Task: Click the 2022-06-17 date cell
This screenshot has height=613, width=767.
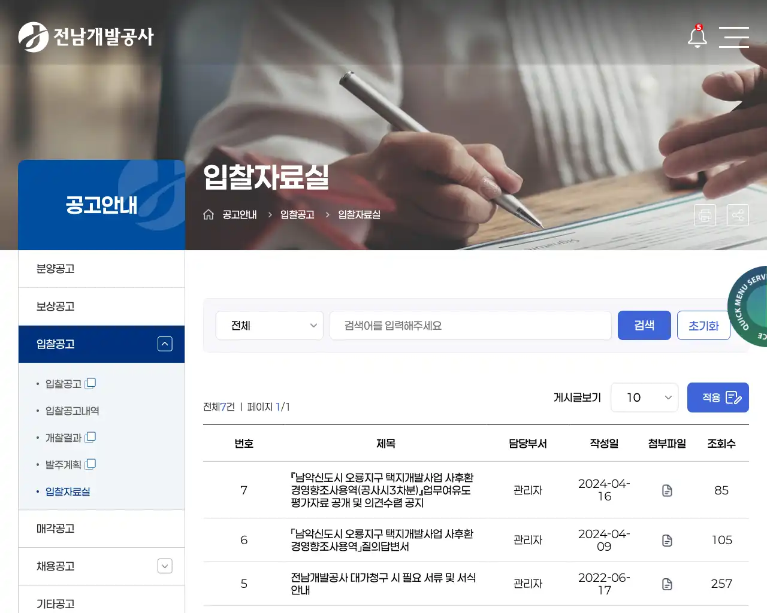Action: [x=604, y=584]
